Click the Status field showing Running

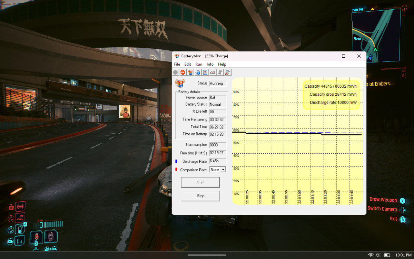[x=218, y=83]
